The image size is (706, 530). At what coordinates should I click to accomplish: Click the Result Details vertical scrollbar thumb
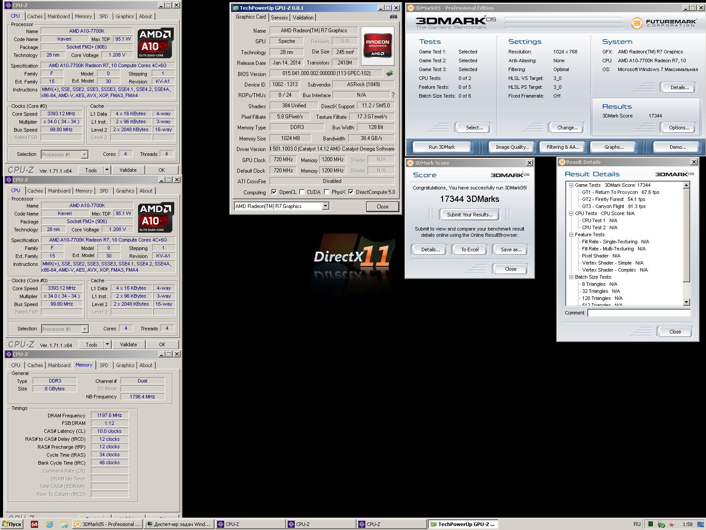pyautogui.click(x=686, y=235)
